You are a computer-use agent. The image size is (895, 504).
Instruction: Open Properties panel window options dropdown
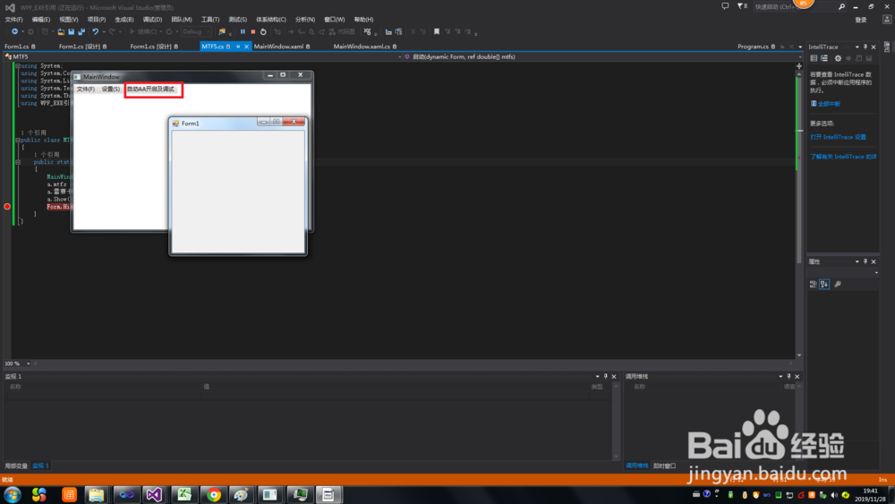[857, 261]
